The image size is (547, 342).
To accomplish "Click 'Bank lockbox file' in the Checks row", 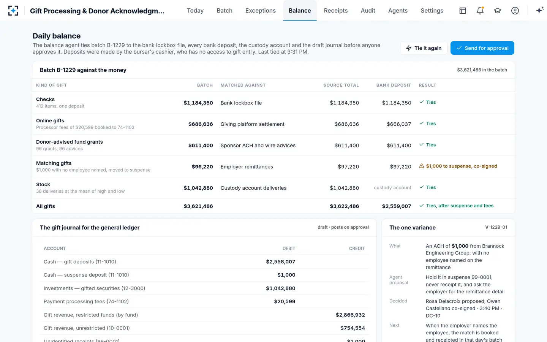I will click(241, 103).
